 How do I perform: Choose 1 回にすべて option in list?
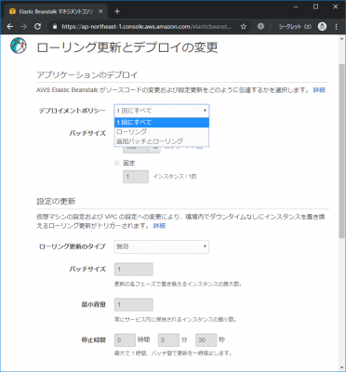pyautogui.click(x=162, y=123)
